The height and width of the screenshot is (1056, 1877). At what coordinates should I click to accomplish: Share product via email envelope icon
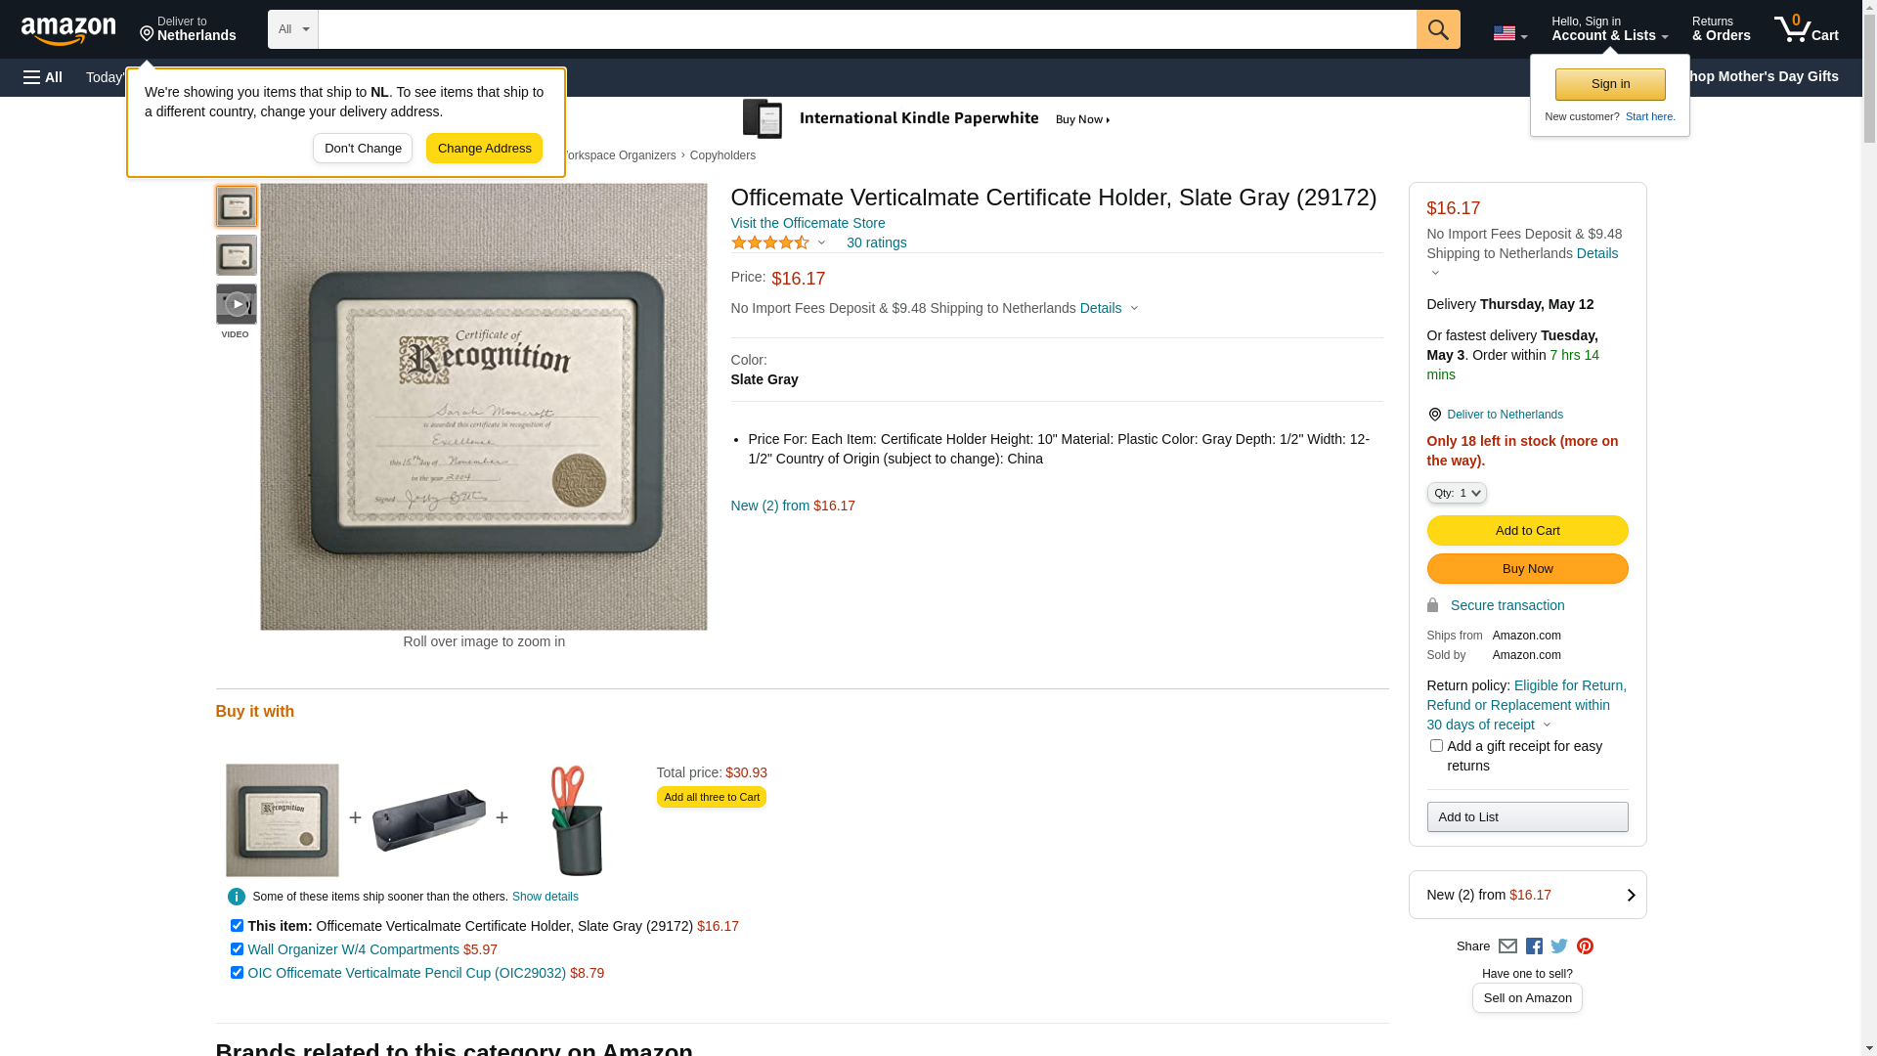(1507, 946)
